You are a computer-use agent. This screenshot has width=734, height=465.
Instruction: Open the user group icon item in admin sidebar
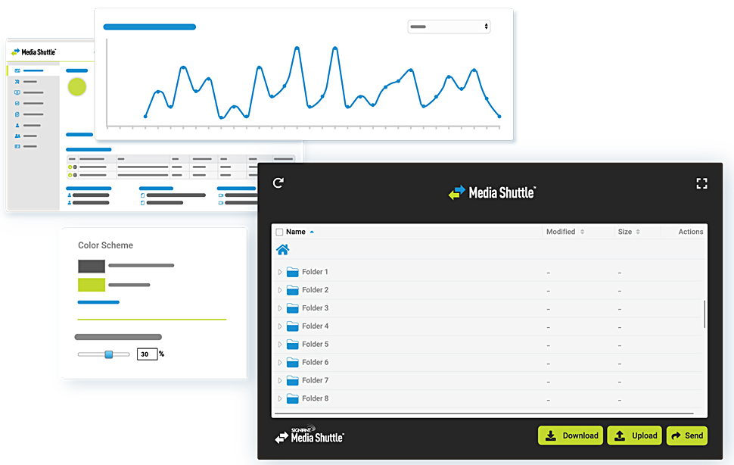(x=17, y=136)
